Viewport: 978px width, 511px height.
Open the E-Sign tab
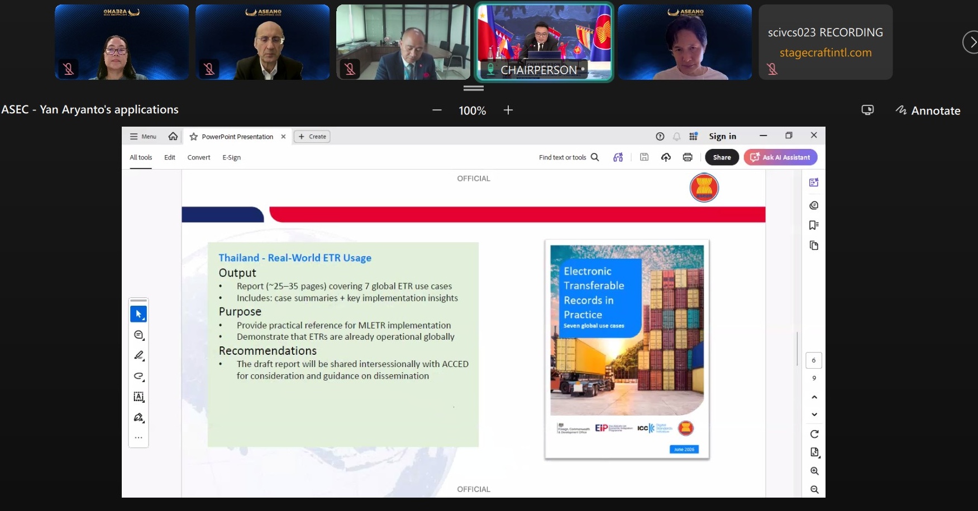(231, 158)
